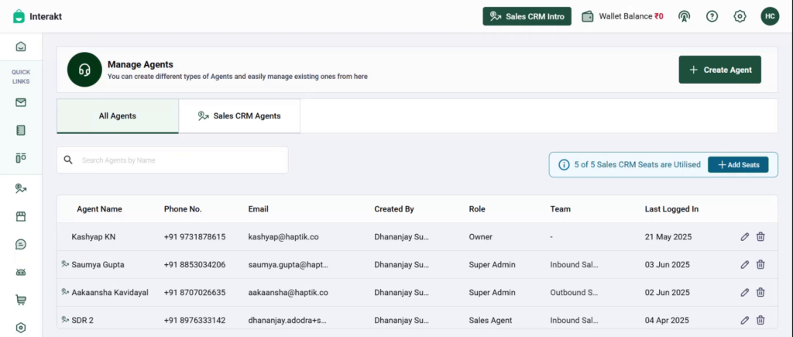This screenshot has width=793, height=337.
Task: Delete agent Aakaansha Kavidayal with trash icon
Action: click(760, 293)
